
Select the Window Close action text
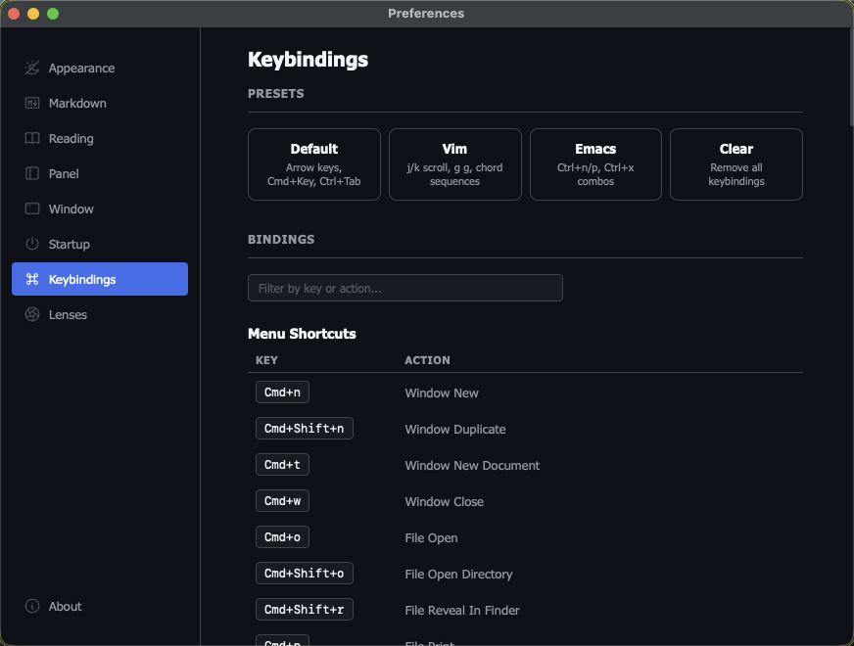click(444, 502)
